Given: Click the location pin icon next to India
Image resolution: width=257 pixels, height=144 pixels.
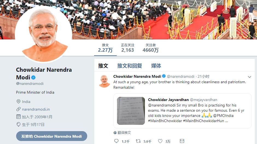Looking at the screenshot, I should tap(19, 102).
